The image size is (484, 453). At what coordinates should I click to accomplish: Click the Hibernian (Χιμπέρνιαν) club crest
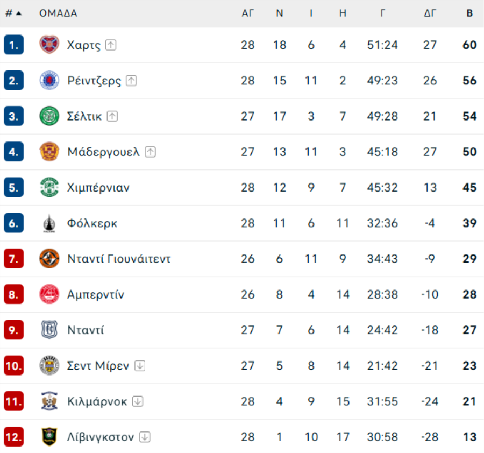pos(49,187)
